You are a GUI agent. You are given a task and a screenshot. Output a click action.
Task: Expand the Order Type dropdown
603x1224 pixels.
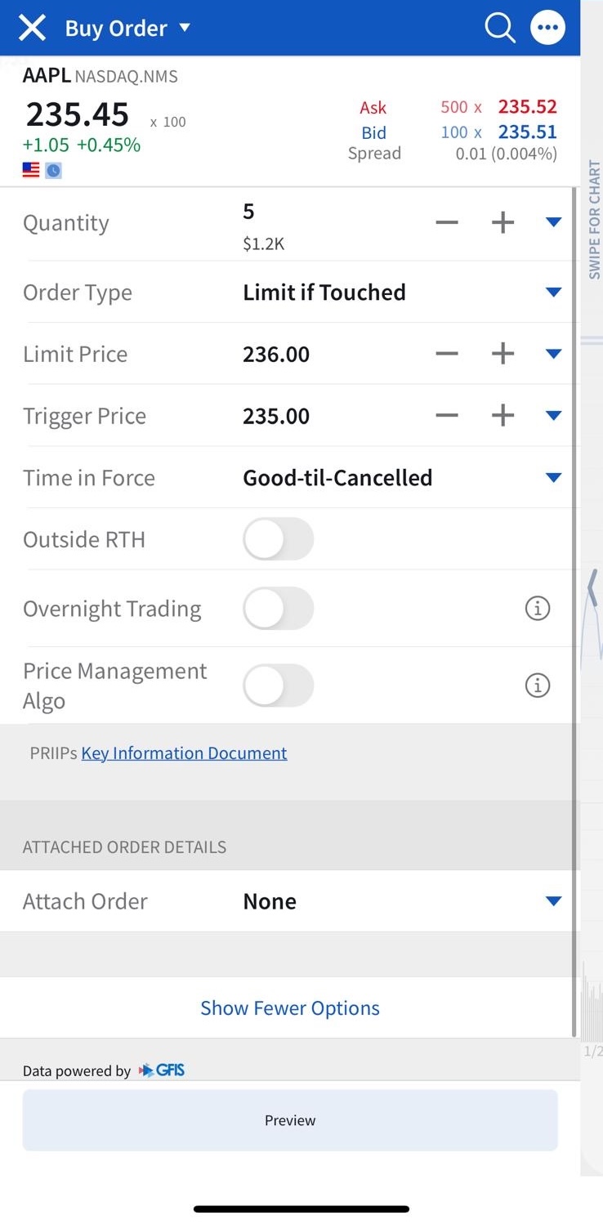click(553, 293)
